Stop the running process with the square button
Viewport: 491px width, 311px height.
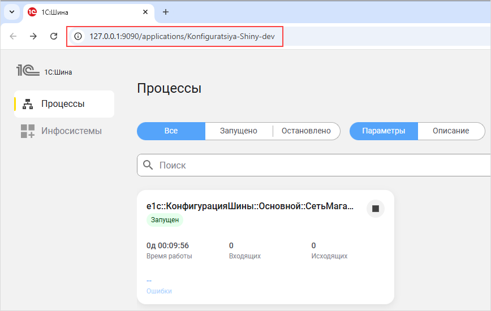tap(376, 209)
